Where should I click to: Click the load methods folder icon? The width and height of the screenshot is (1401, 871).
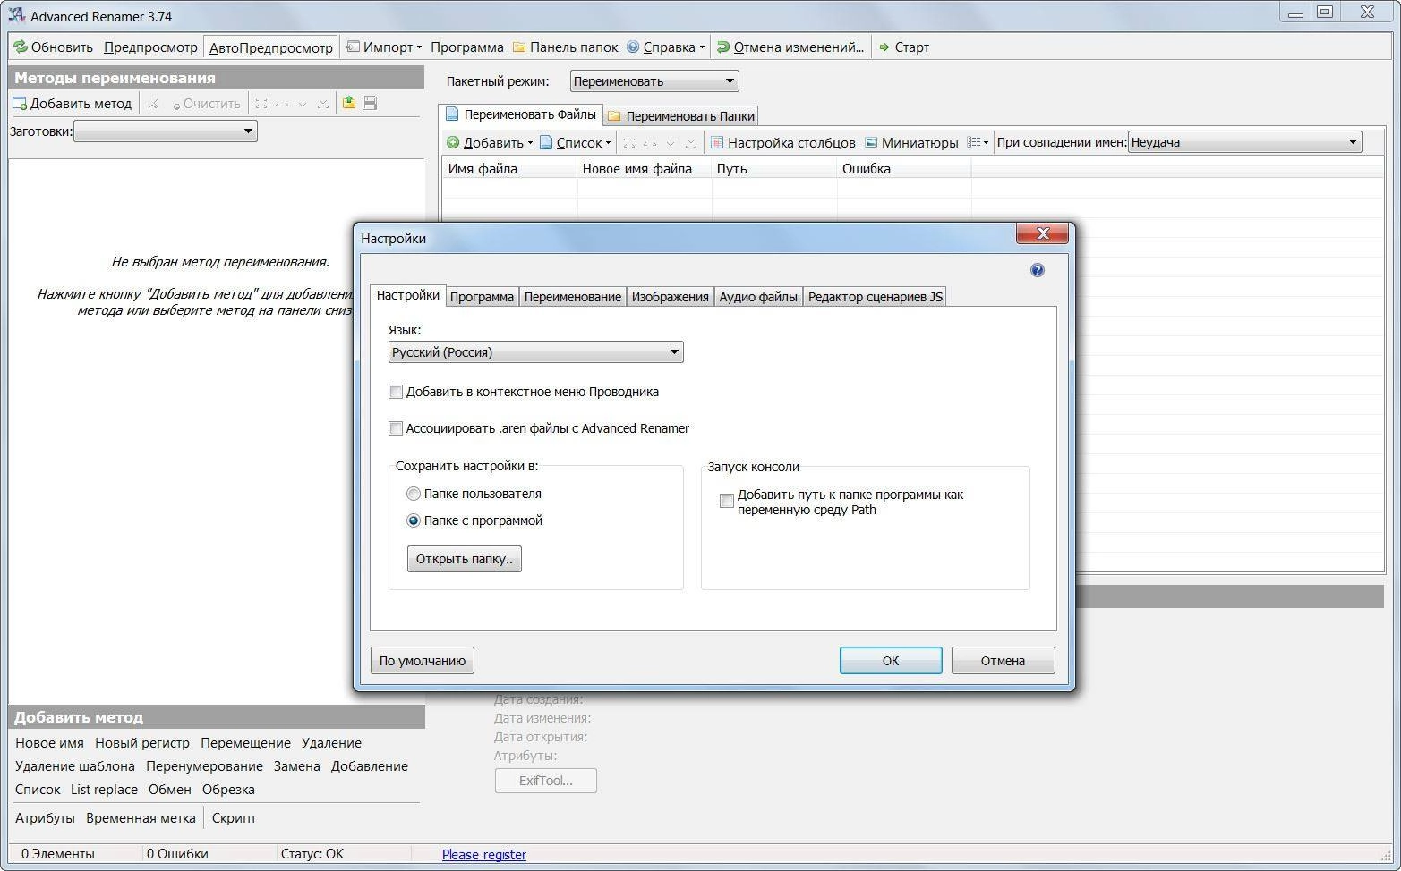click(348, 104)
